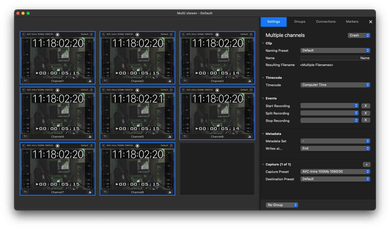Open the Writes at dropdown showing End
The width and height of the screenshot is (390, 229).
(335, 148)
